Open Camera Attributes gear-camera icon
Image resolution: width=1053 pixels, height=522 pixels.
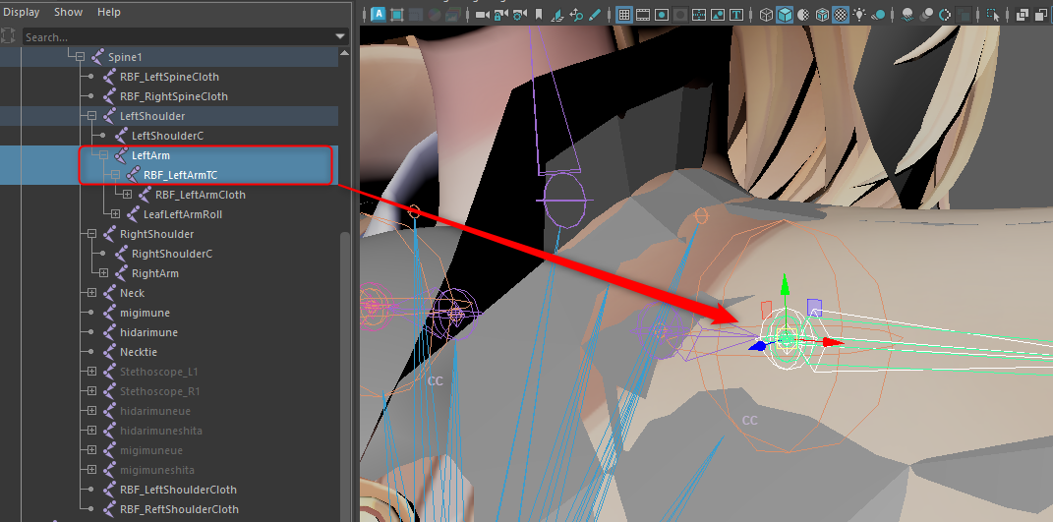pos(520,14)
